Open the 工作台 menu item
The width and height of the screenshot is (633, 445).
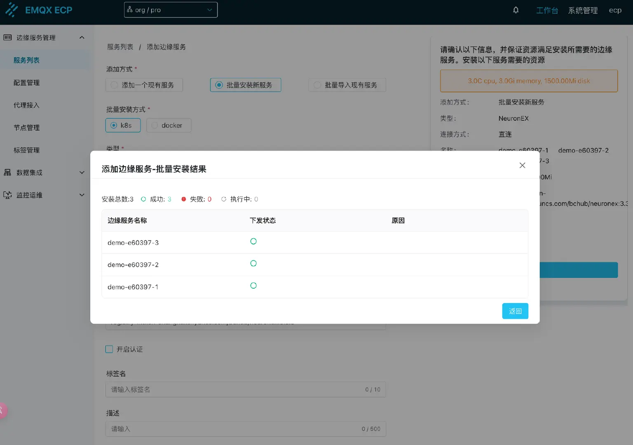(547, 10)
